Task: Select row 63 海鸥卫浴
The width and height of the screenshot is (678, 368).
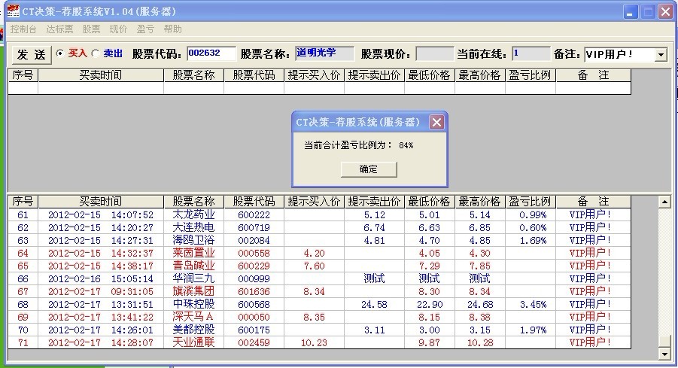Action: tap(319, 240)
